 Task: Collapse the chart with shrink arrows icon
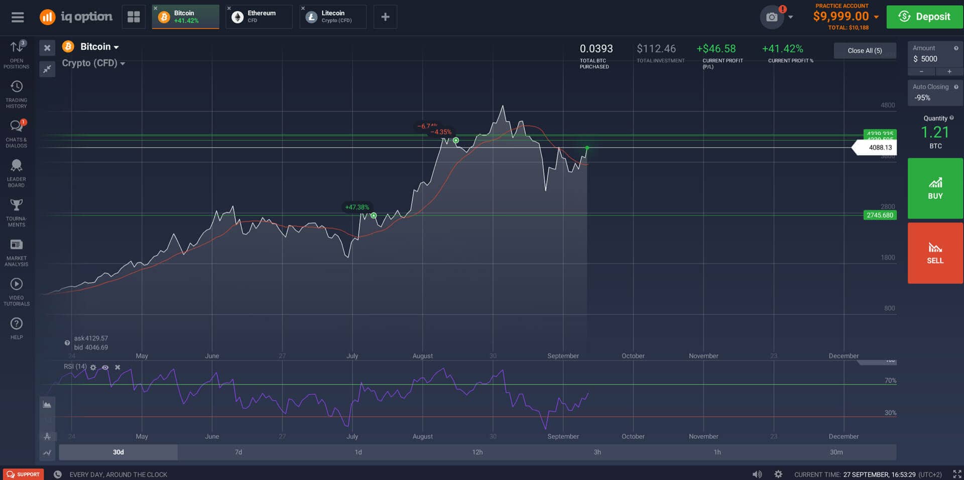pos(47,69)
